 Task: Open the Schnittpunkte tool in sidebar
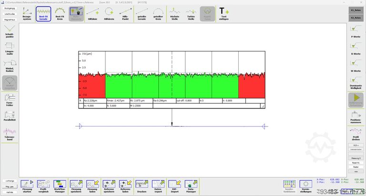10,31
